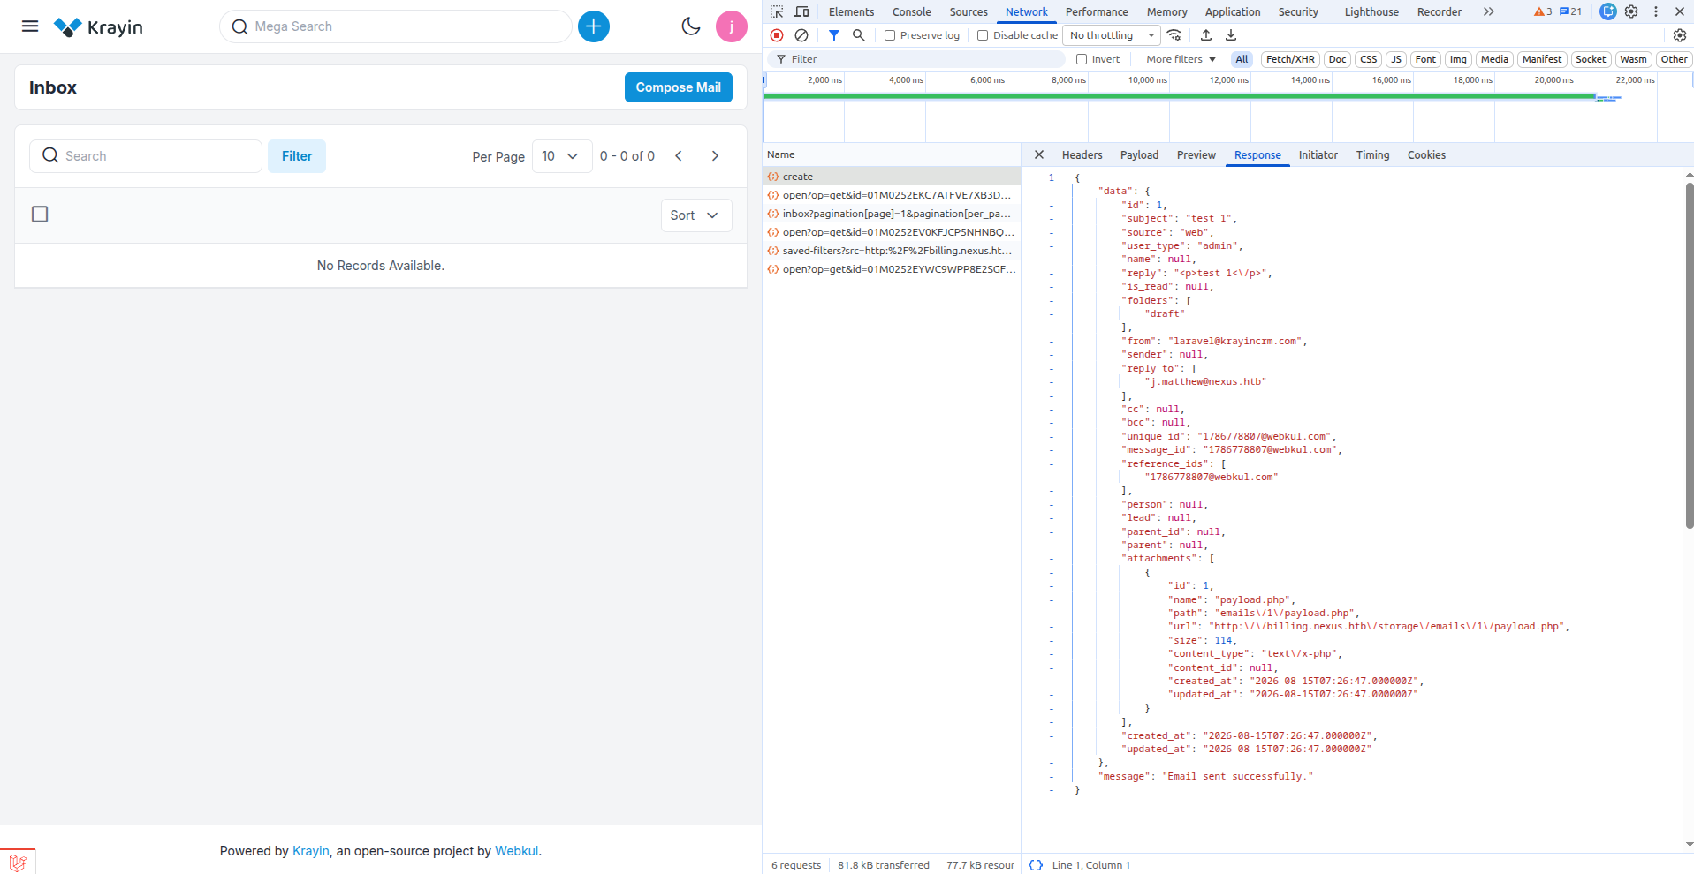This screenshot has width=1694, height=874.
Task: Toggle the network filter funnel icon
Action: coord(834,35)
